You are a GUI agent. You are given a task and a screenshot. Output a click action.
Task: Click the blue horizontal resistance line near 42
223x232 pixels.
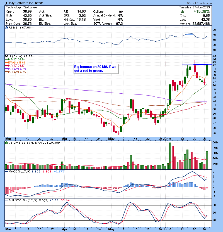(x=197, y=65)
